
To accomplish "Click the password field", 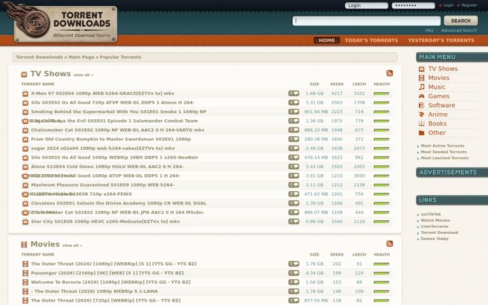I will coord(413,5).
